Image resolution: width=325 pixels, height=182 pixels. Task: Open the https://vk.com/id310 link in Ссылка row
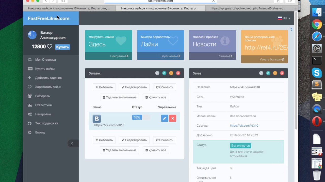click(244, 126)
